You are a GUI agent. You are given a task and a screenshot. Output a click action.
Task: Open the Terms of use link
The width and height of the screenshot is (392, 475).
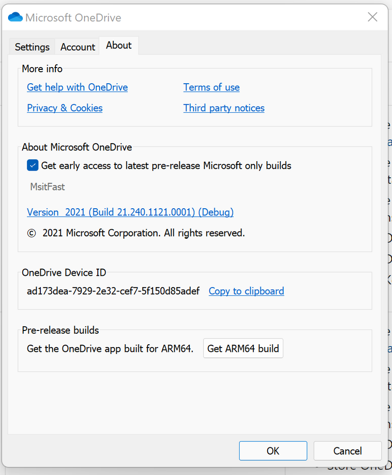coord(211,87)
